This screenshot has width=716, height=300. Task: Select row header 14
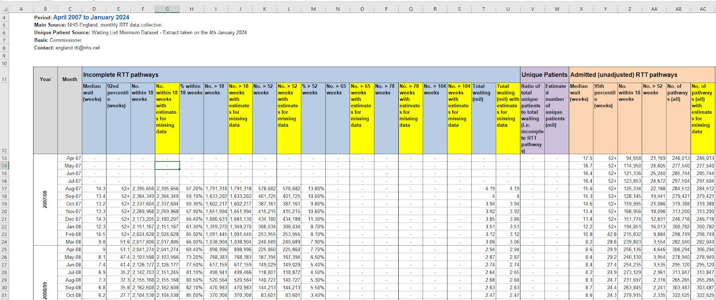(x=4, y=166)
